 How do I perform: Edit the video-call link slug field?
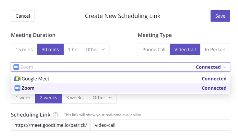coord(160,125)
